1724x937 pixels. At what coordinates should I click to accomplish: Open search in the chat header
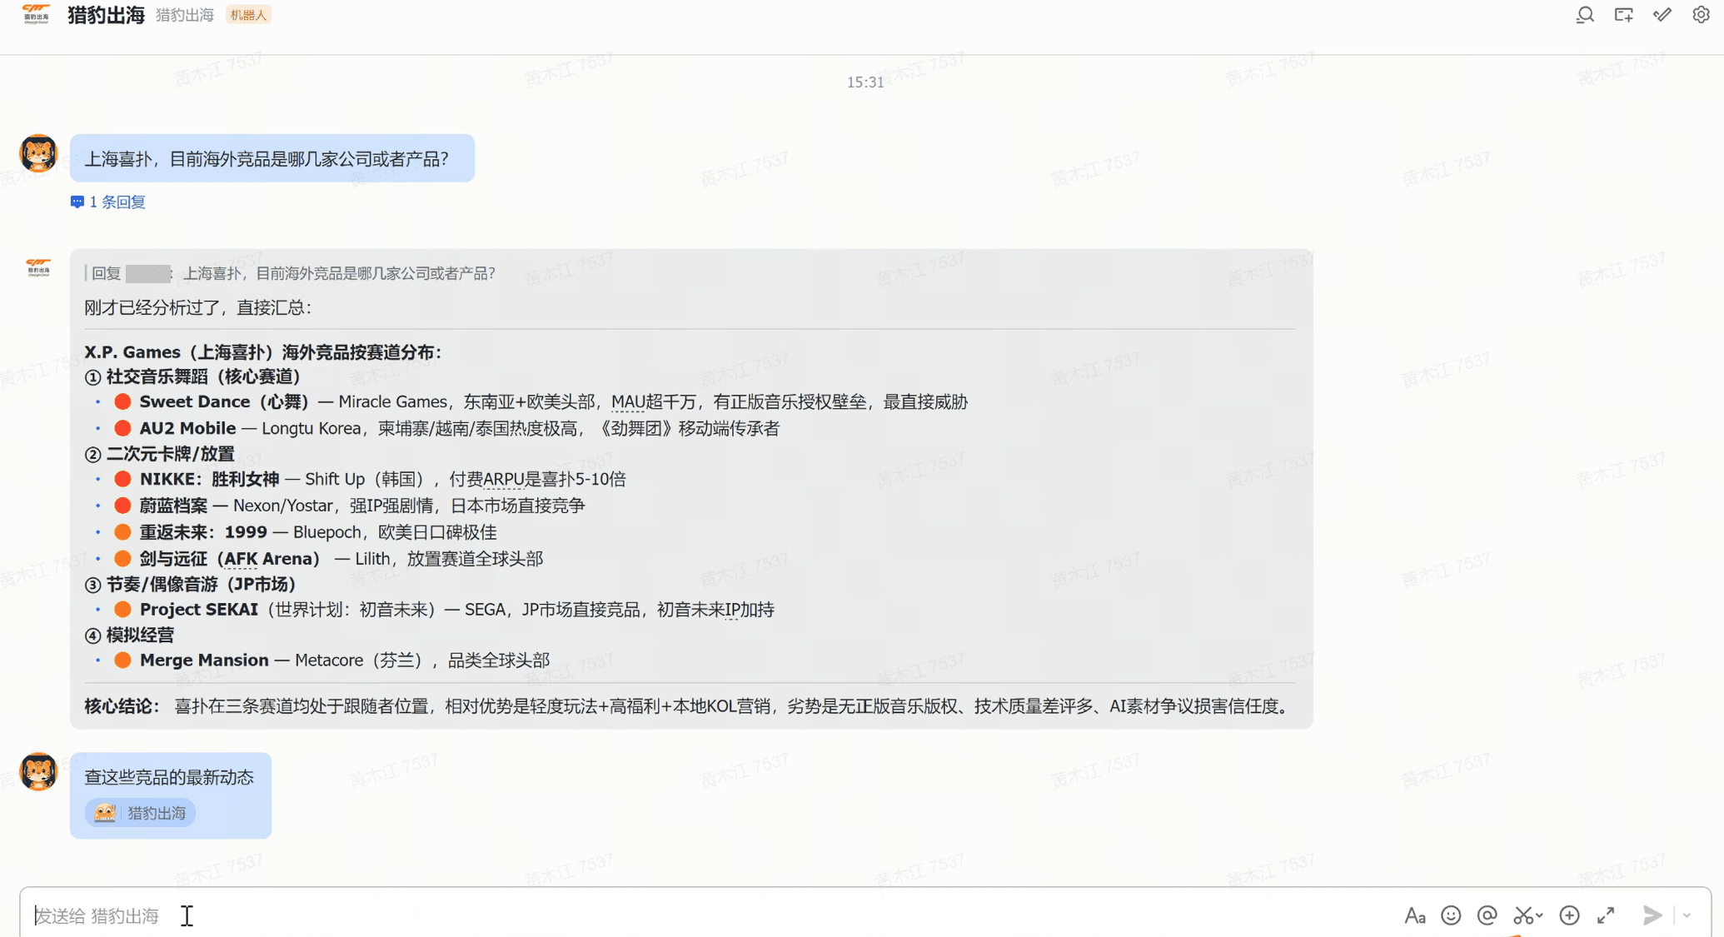pos(1584,15)
